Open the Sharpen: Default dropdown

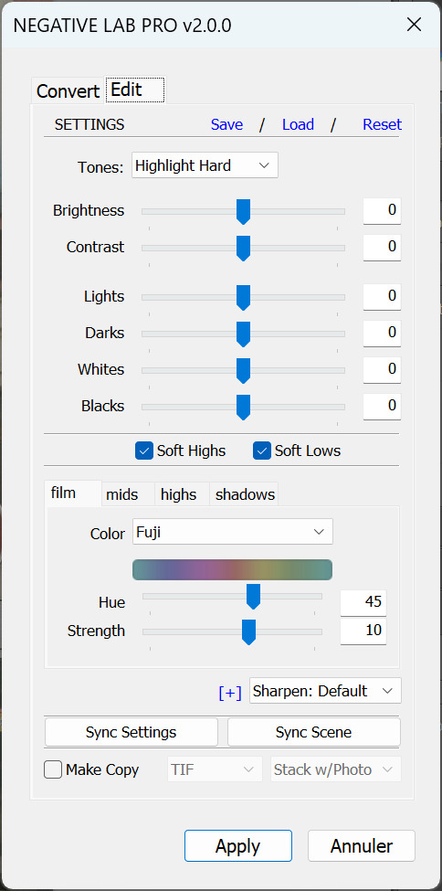pyautogui.click(x=325, y=691)
